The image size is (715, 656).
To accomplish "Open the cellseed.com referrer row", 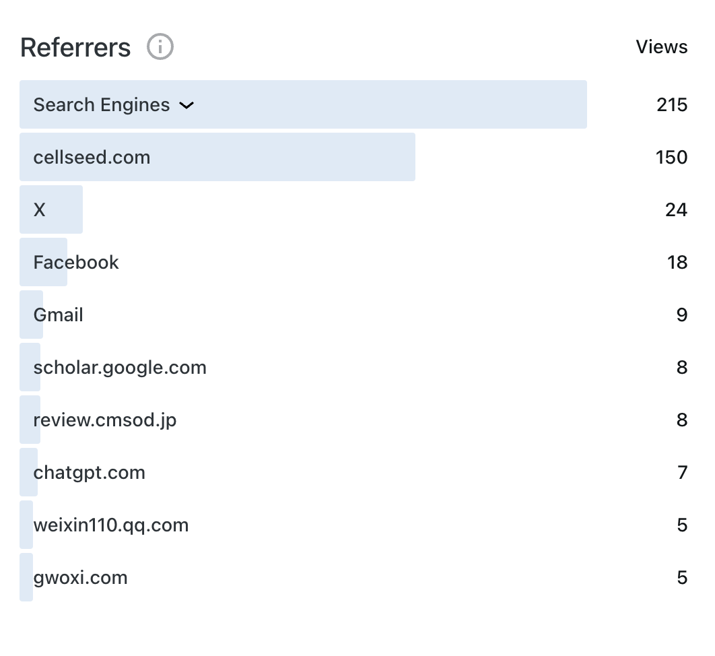I will (92, 158).
